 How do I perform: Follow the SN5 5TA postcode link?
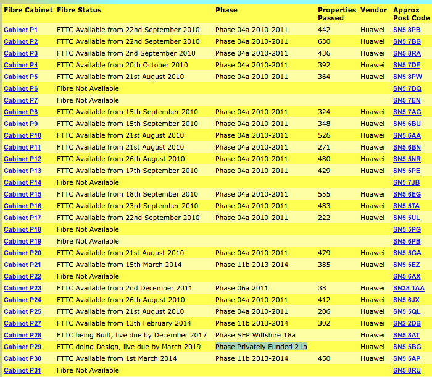point(406,206)
